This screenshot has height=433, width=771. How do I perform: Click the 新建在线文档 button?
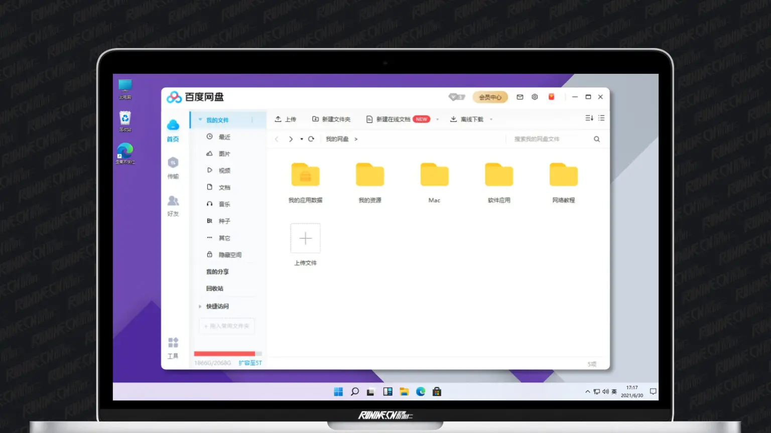398,119
